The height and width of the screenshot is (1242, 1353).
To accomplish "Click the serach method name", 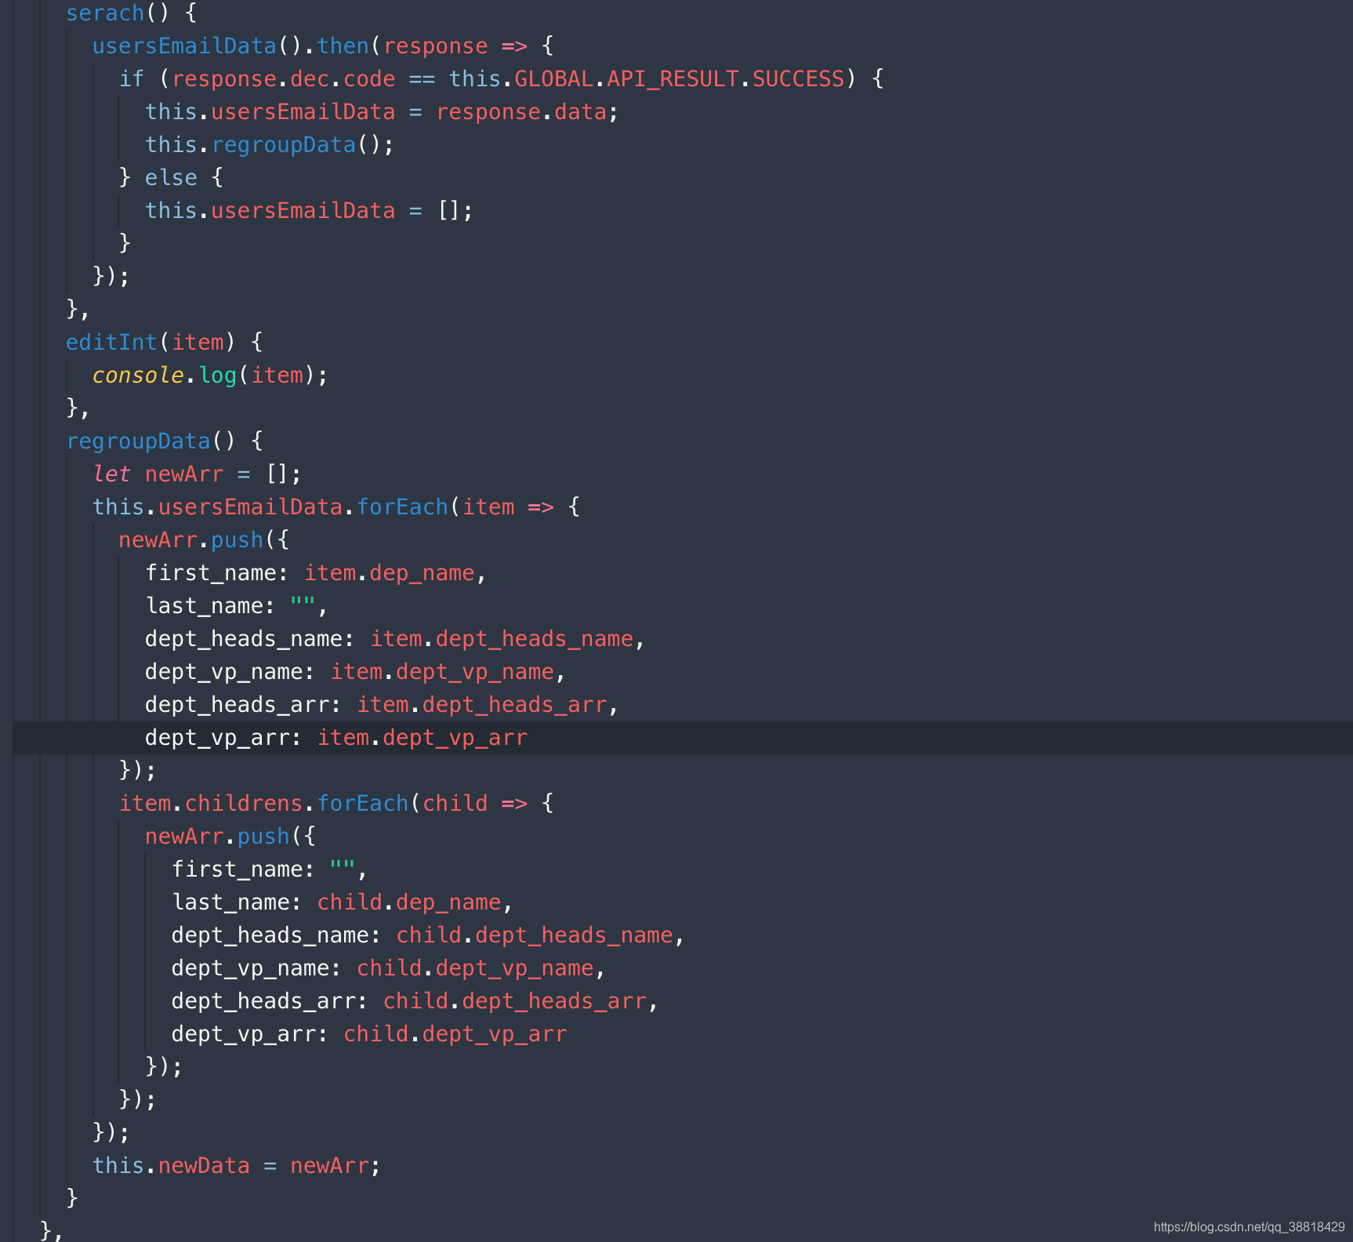I will [105, 13].
